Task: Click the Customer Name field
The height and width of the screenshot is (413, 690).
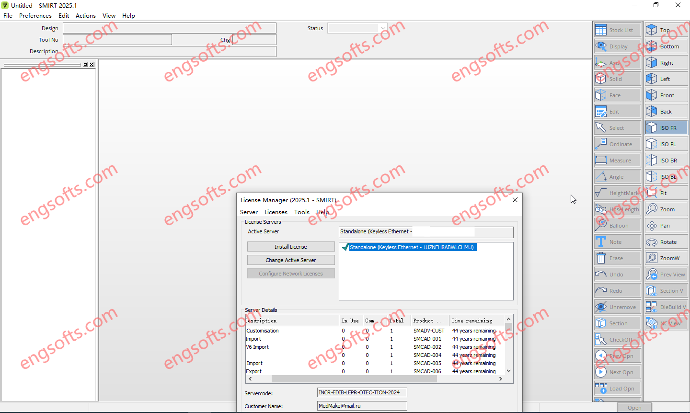Action: 362,406
